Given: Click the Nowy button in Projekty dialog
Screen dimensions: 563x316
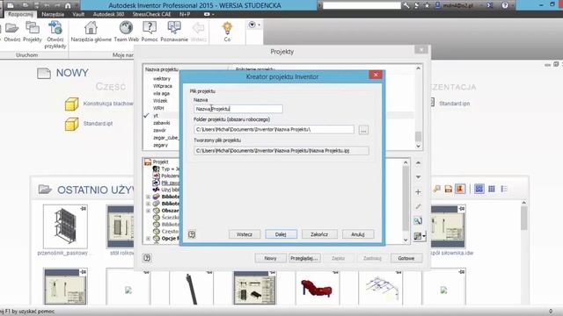Looking at the screenshot, I should point(270,258).
